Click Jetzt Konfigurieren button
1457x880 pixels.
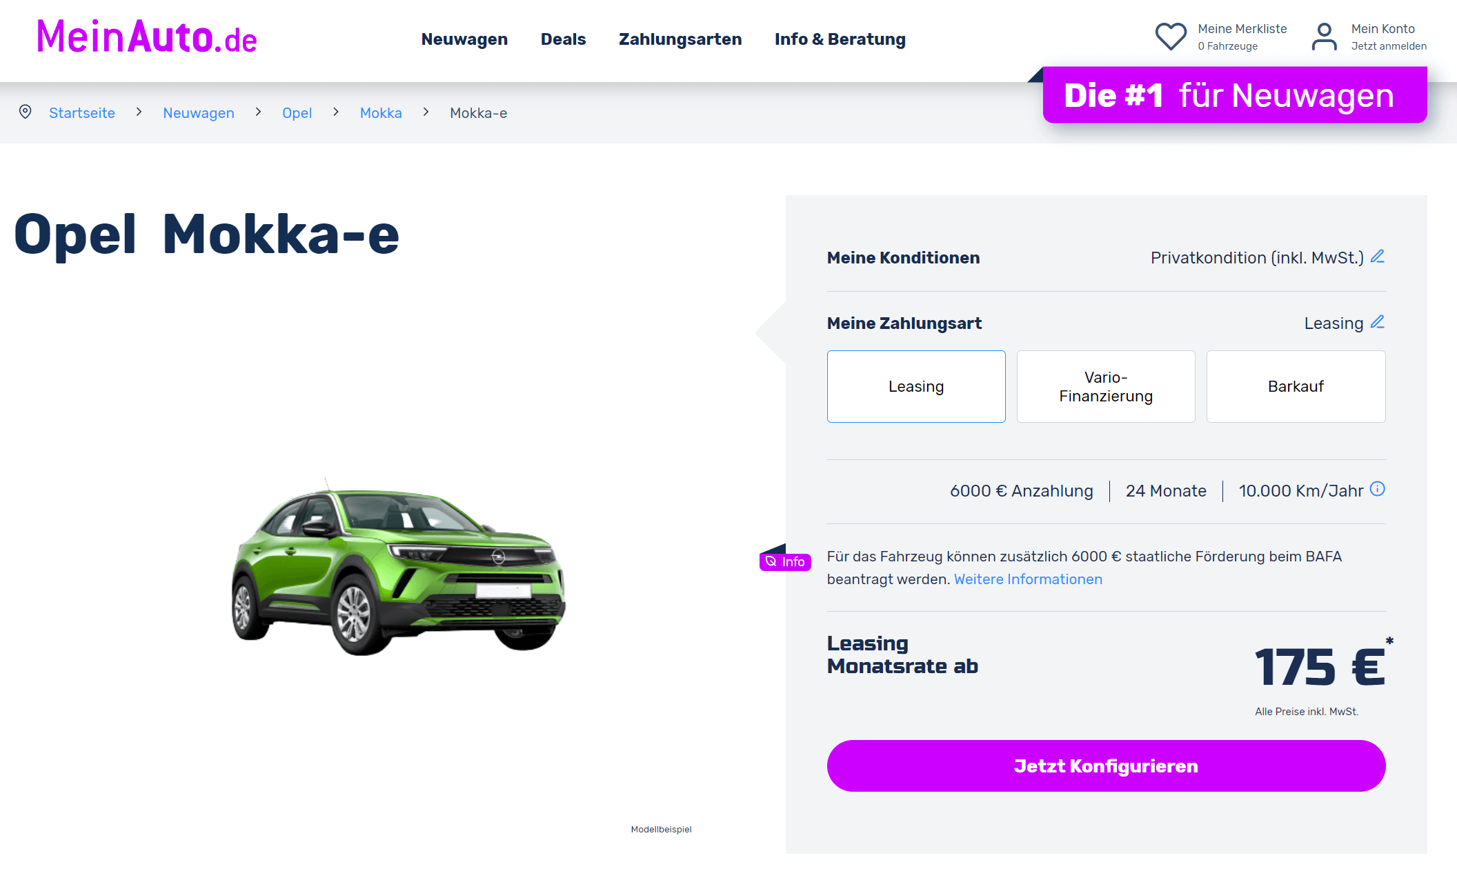click(1106, 766)
